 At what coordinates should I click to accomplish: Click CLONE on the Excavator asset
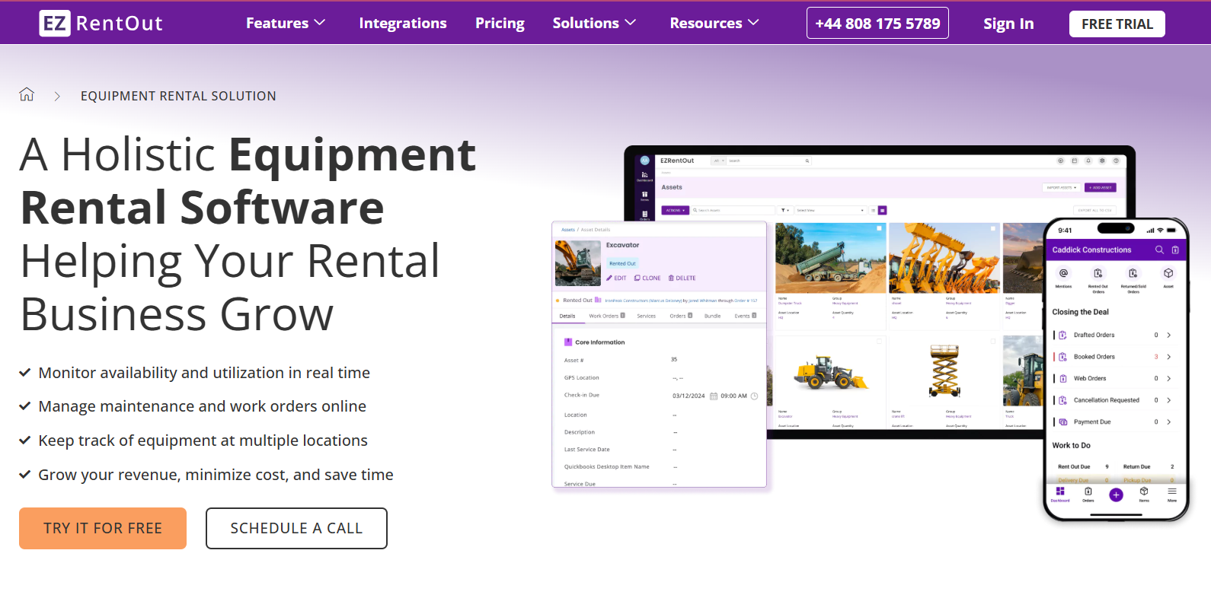[x=647, y=278]
